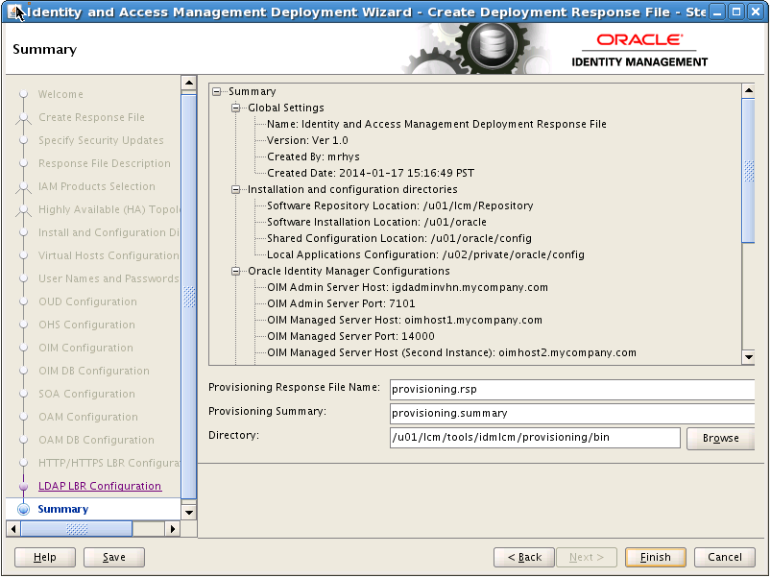Select the OIM DB Configuration step
771x578 pixels.
[94, 371]
